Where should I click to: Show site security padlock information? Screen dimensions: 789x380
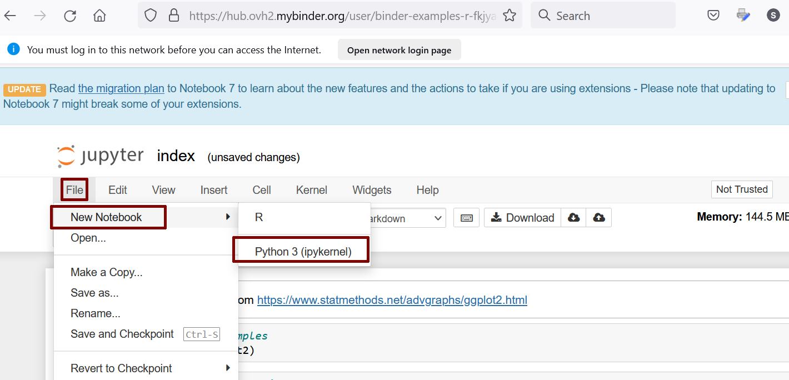tap(174, 16)
